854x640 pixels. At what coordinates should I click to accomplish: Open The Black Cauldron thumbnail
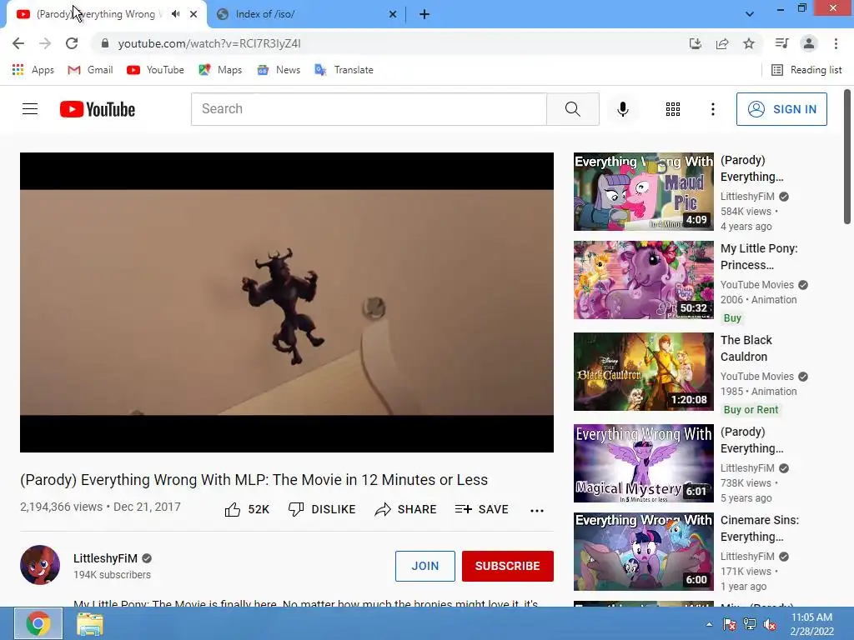pyautogui.click(x=643, y=372)
